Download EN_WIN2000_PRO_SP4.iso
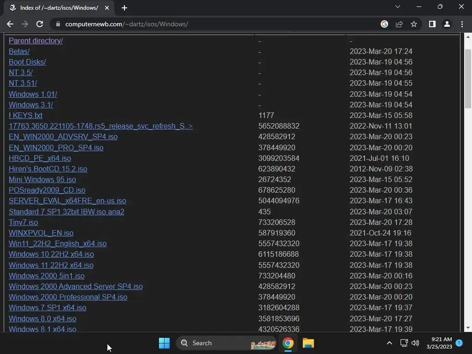 coord(56,147)
